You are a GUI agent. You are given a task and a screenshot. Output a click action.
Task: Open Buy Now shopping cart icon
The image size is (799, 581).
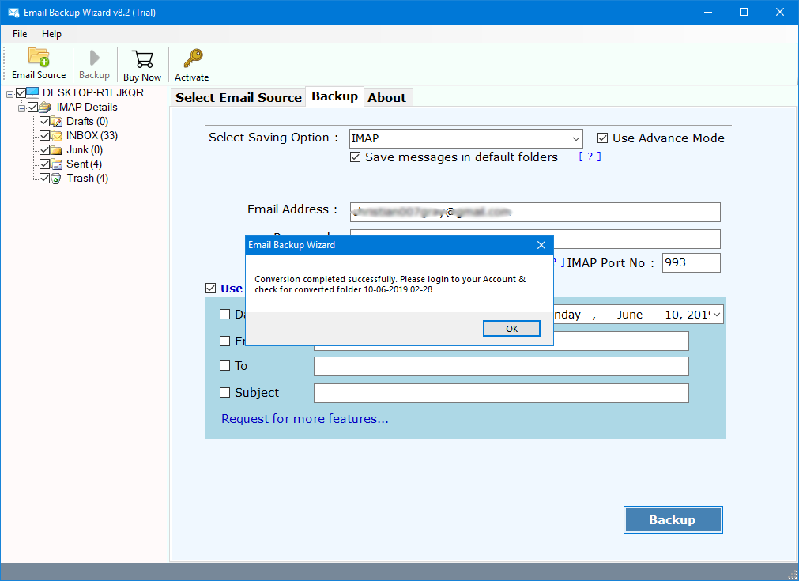[142, 59]
